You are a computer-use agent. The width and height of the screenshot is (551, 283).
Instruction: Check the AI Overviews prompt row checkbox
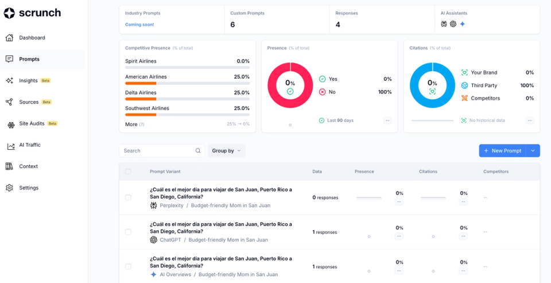128,266
